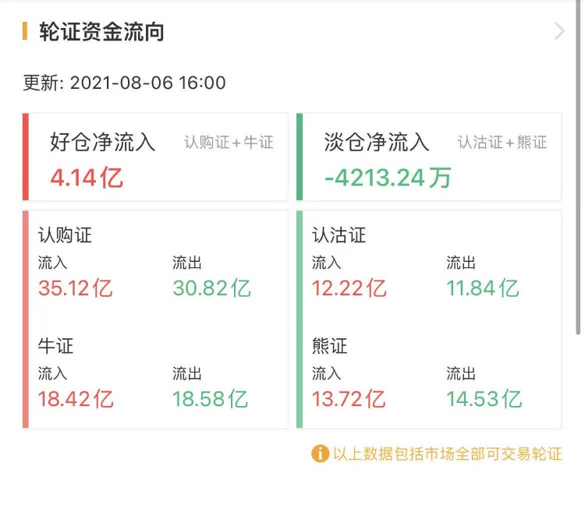Select the -4213.24万 net inflow value
The width and height of the screenshot is (585, 505).
coord(388,178)
